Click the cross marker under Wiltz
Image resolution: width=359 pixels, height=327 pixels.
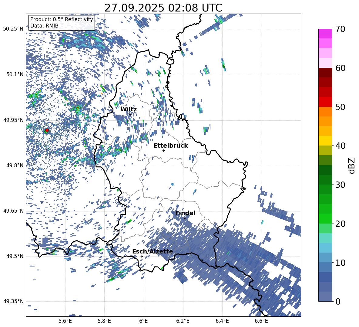point(130,114)
